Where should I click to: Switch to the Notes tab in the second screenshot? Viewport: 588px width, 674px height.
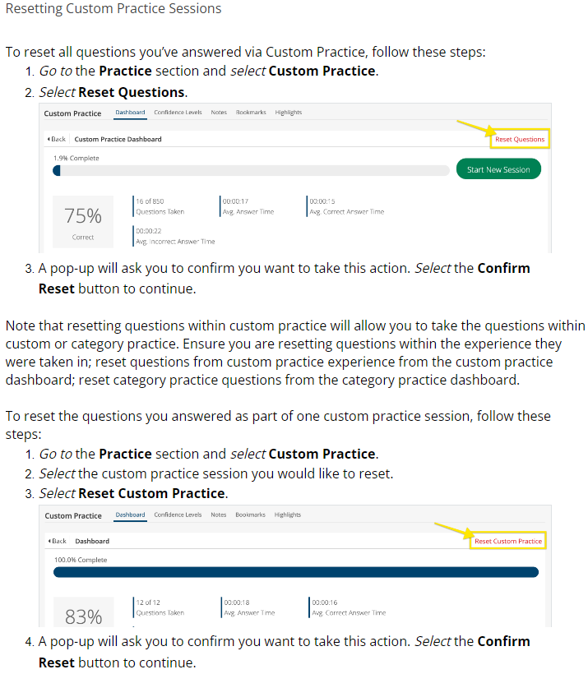pos(219,515)
